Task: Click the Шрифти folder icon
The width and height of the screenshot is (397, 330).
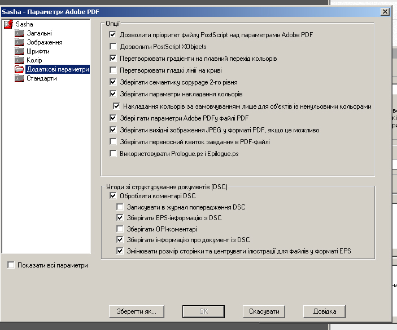Action: click(x=20, y=51)
